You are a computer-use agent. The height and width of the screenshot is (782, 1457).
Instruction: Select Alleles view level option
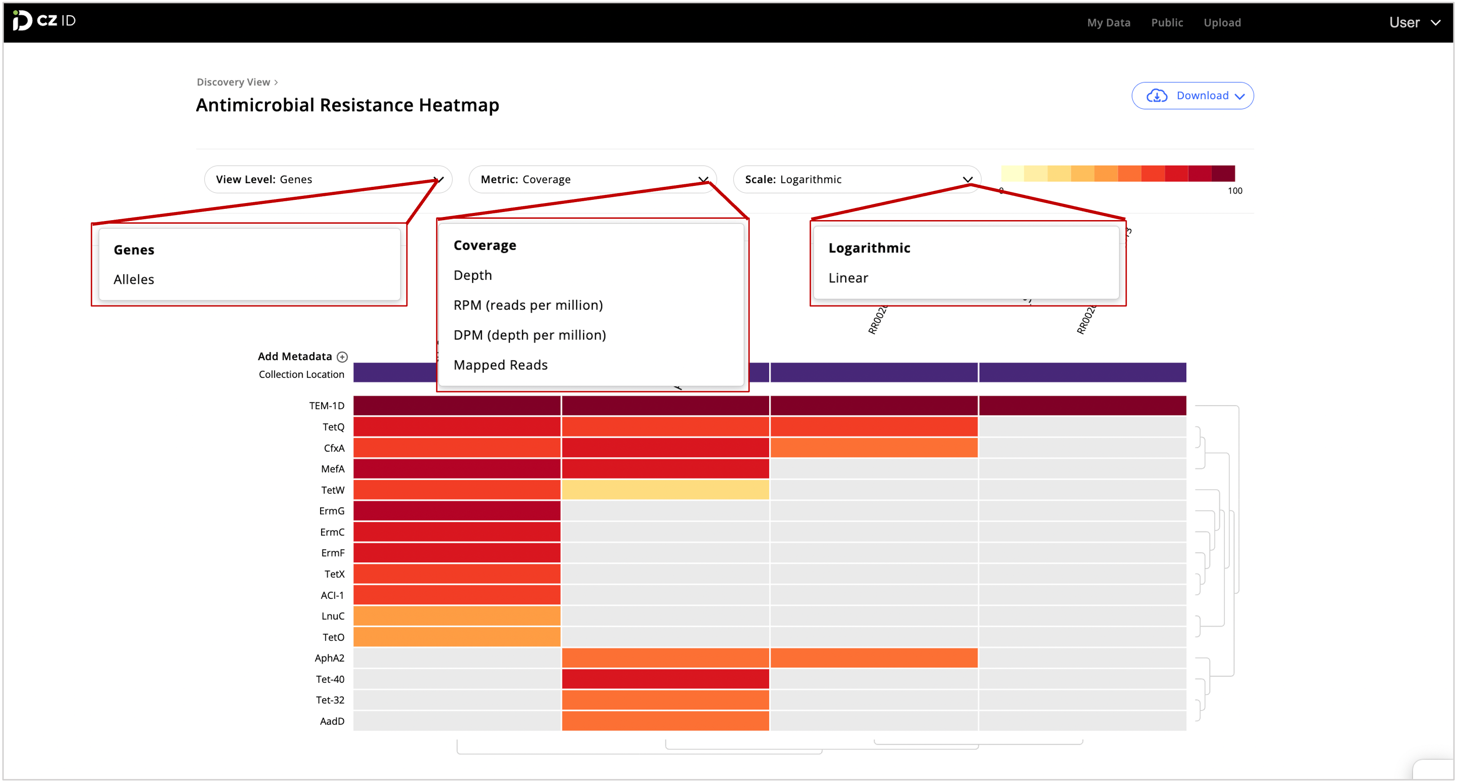click(134, 279)
